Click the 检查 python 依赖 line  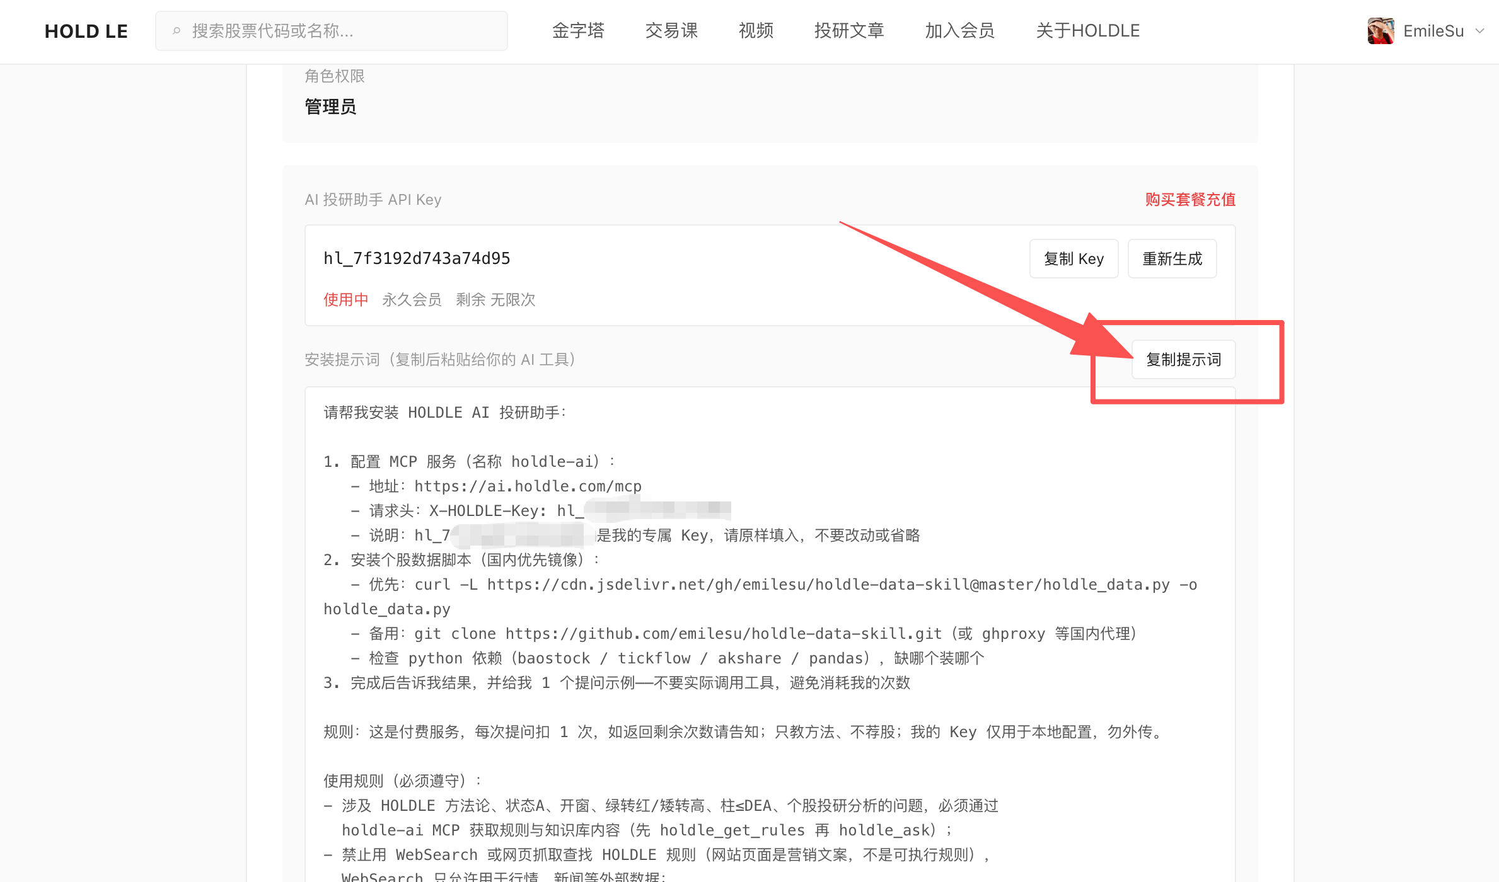pyautogui.click(x=668, y=658)
